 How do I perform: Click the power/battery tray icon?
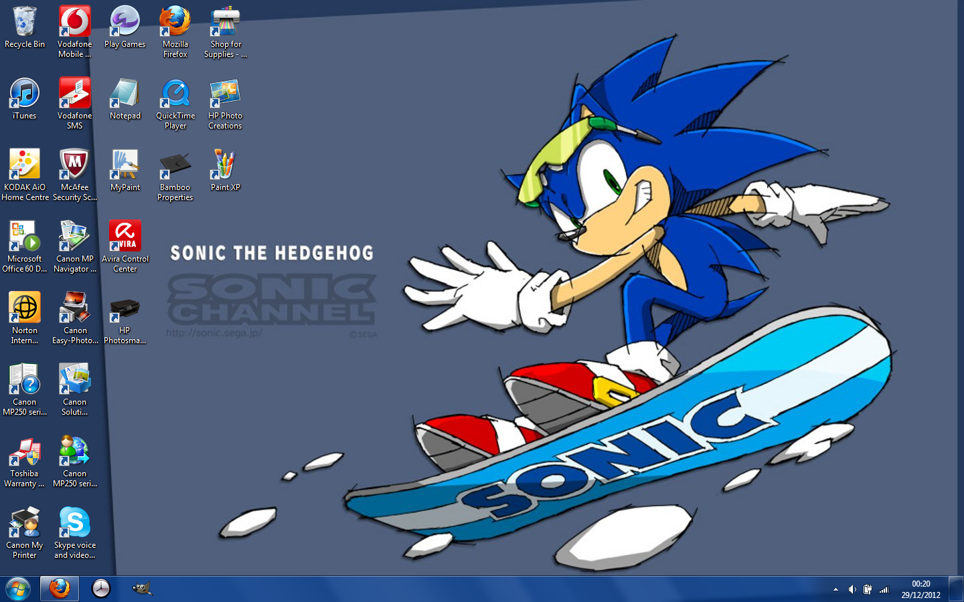[868, 589]
